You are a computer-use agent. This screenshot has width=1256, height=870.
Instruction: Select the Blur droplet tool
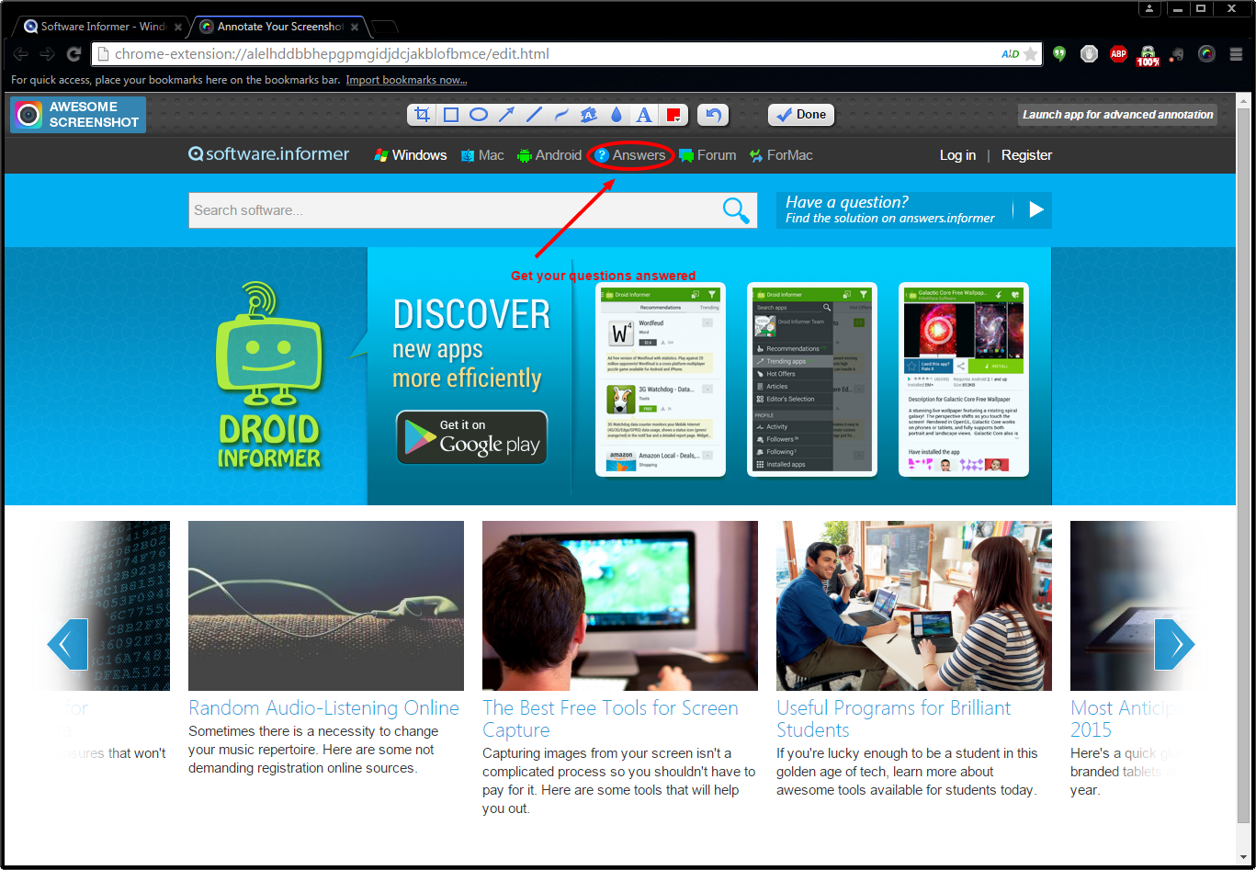click(617, 115)
